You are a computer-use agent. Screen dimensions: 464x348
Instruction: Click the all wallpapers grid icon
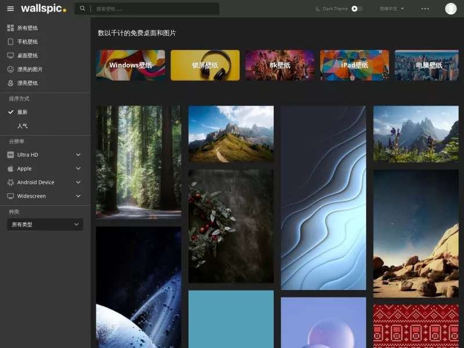click(x=10, y=28)
